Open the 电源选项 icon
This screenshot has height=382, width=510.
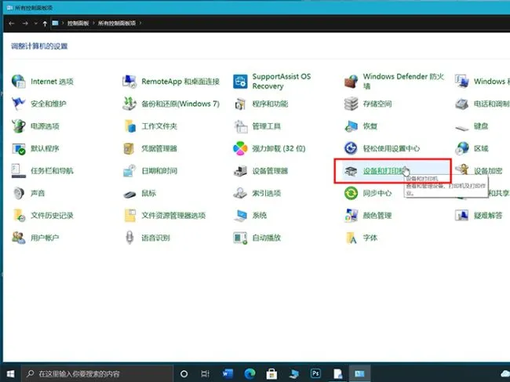19,126
